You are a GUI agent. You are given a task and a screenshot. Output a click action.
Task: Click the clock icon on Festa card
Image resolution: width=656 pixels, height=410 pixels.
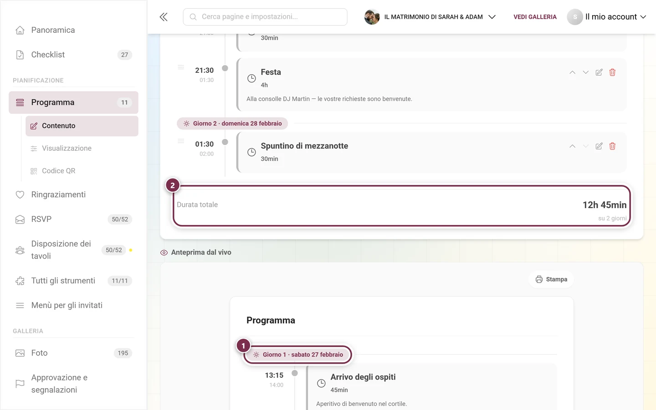(x=251, y=78)
